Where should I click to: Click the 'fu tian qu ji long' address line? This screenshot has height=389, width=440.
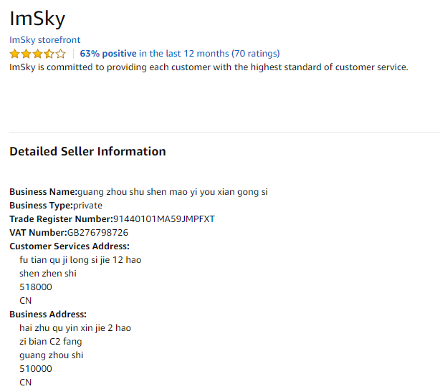pyautogui.click(x=80, y=260)
